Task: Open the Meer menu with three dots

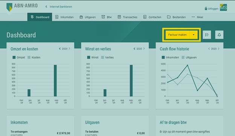Action: coord(197,17)
